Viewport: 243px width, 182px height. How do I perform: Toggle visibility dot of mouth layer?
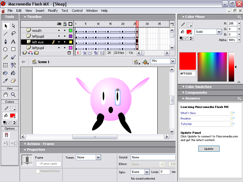59,31
